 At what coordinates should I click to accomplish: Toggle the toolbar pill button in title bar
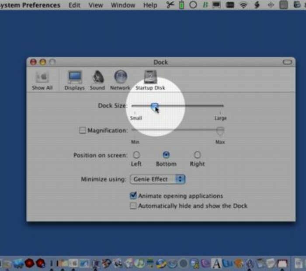287,62
